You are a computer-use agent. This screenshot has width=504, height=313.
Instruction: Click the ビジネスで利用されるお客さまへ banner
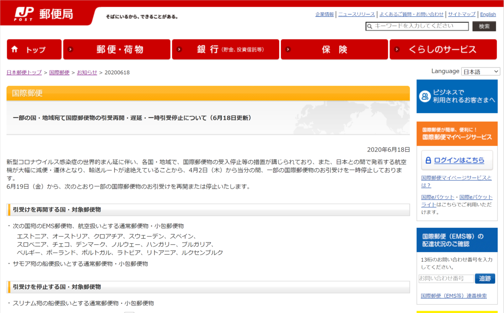[x=457, y=97]
